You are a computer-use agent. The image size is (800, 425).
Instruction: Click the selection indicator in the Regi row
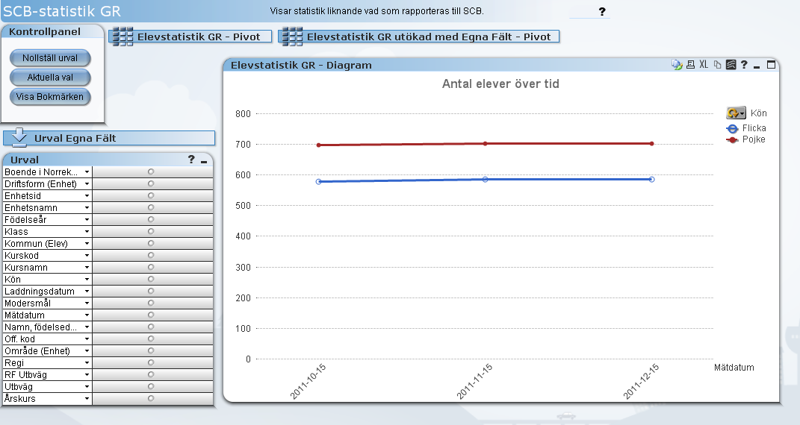pyautogui.click(x=151, y=363)
